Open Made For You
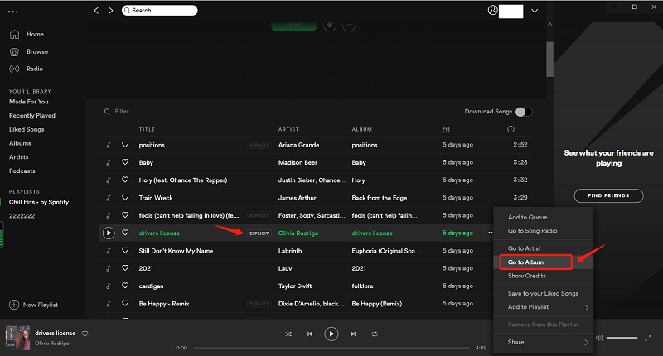 [x=29, y=102]
